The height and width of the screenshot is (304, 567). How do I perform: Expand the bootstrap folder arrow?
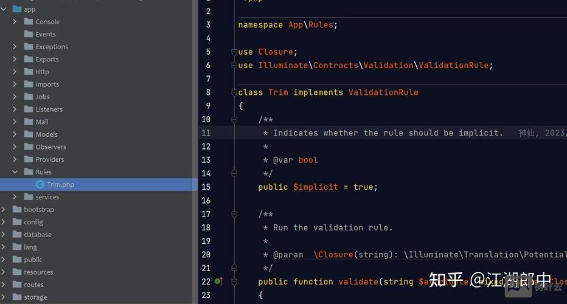(x=4, y=210)
